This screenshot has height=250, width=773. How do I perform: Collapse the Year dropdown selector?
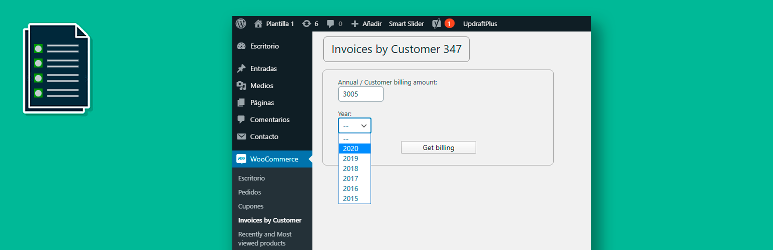pos(354,125)
